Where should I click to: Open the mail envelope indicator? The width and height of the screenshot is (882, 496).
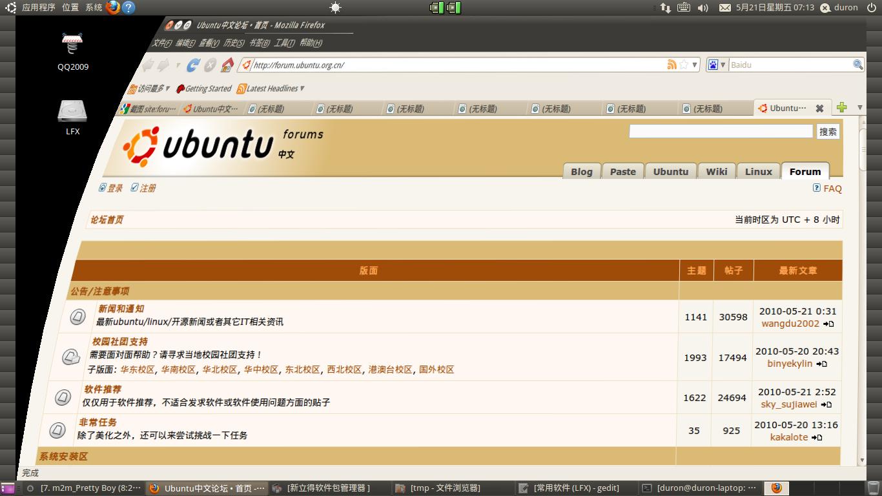pyautogui.click(x=725, y=8)
